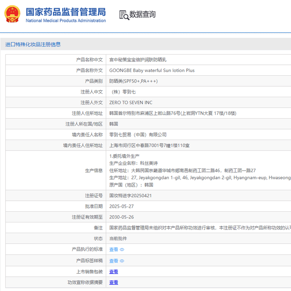Open 功效宣称依据摘要 查看 link
The height and width of the screenshot is (291, 291).
(113, 283)
